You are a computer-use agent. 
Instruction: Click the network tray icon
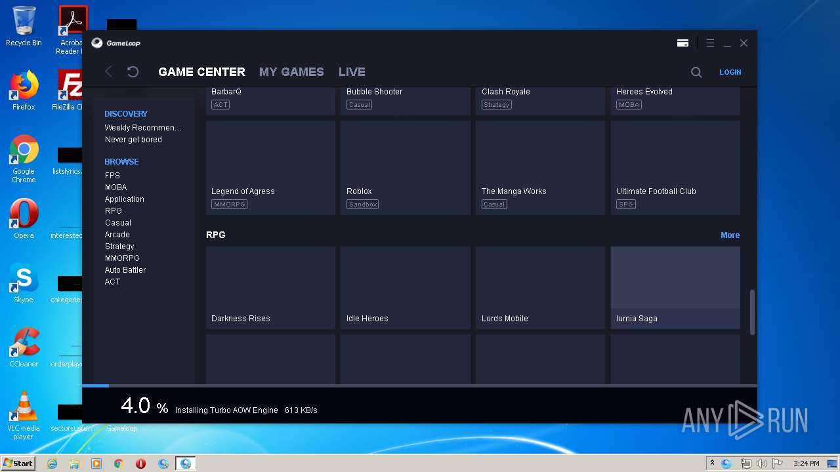[x=746, y=463]
